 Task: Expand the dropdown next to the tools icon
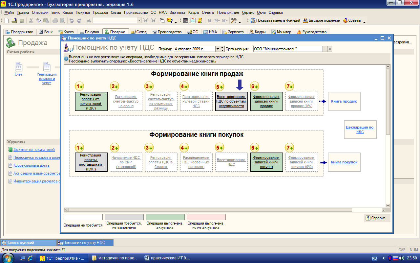click(240, 22)
